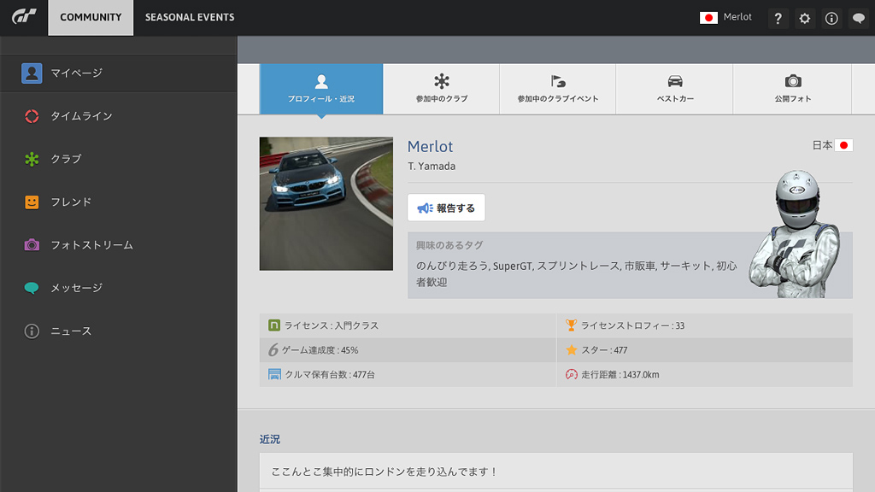Switch to the 参加中のクラブ tab
The width and height of the screenshot is (875, 492).
tap(441, 89)
